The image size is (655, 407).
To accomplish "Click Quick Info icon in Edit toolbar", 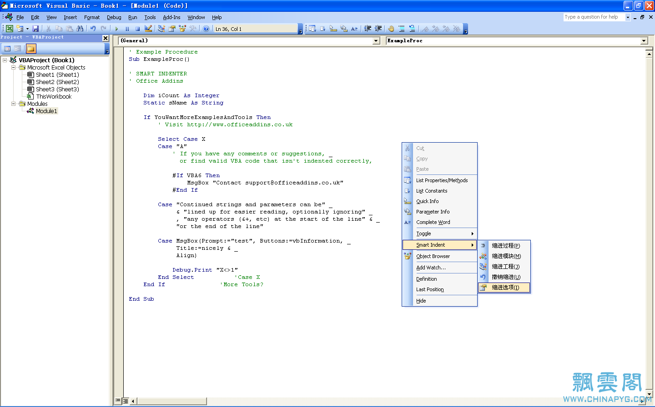I will click(333, 28).
